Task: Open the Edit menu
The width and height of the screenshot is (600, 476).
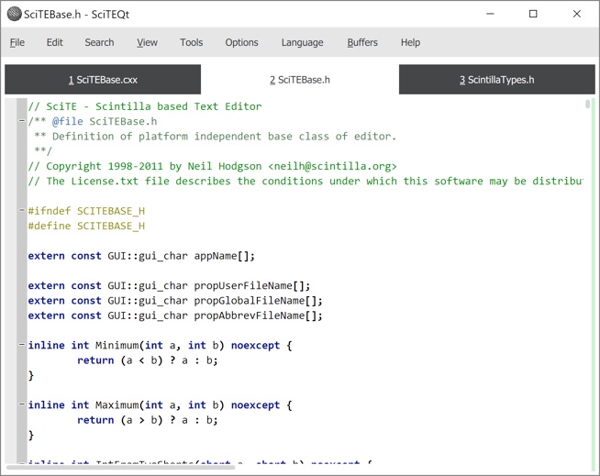Action: (55, 42)
